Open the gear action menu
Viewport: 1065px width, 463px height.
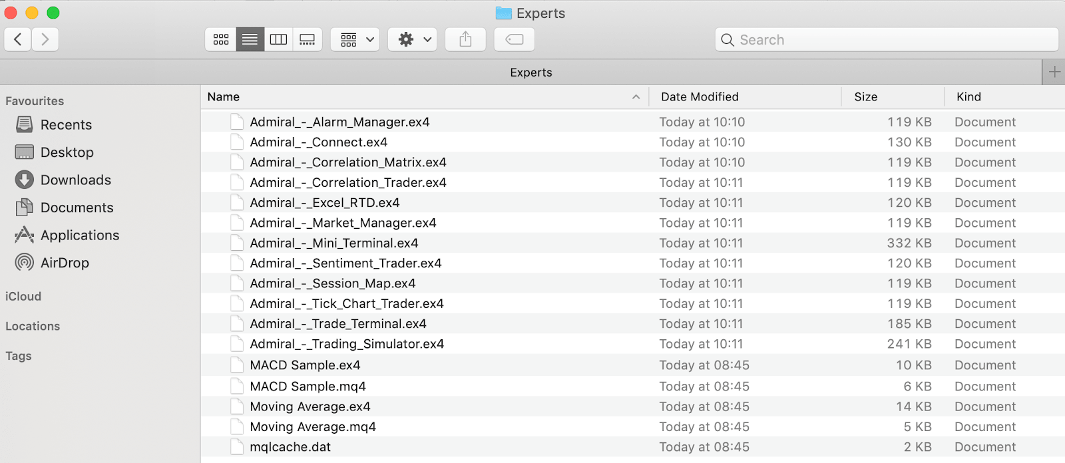pyautogui.click(x=413, y=40)
